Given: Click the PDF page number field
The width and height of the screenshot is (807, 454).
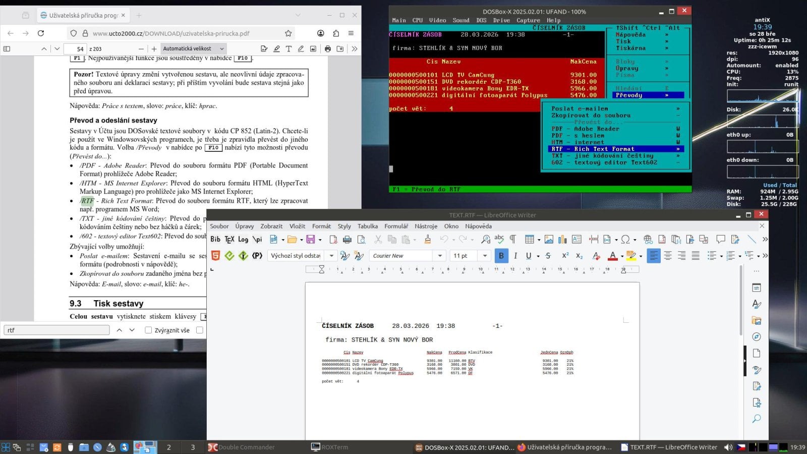Looking at the screenshot, I should [x=75, y=49].
